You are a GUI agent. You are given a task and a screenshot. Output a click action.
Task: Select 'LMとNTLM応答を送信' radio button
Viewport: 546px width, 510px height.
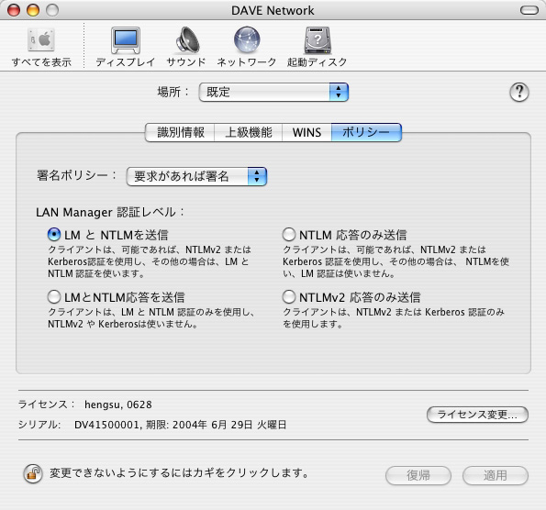click(x=54, y=297)
